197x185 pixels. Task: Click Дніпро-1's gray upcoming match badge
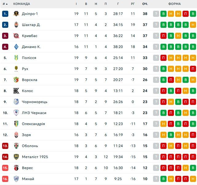(x=156, y=14)
